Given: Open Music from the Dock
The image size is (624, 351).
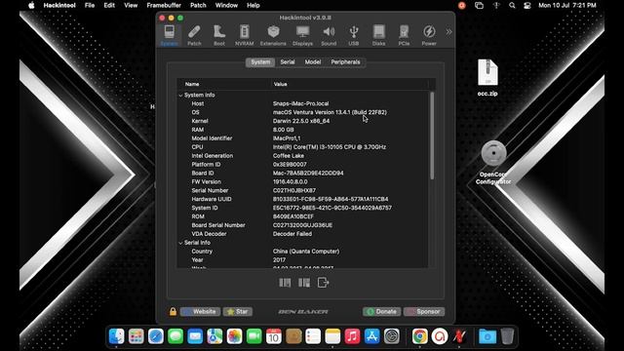Looking at the screenshot, I should [352, 336].
